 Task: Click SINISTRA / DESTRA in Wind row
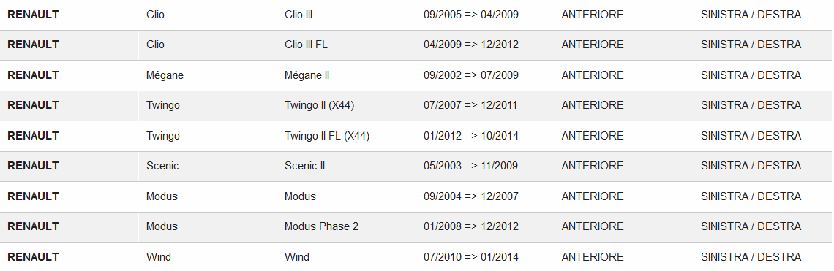coord(751,257)
